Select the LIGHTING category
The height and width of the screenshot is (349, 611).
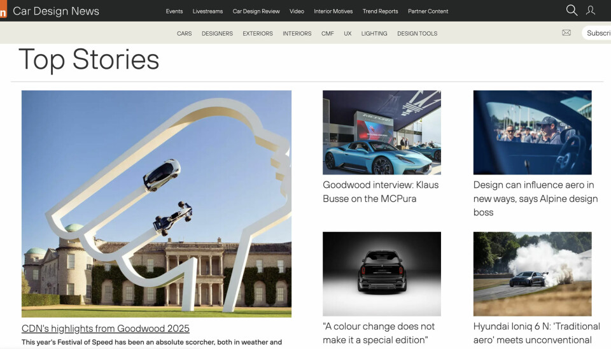coord(374,34)
